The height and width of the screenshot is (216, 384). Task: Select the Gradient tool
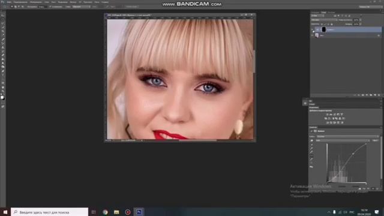2,59
